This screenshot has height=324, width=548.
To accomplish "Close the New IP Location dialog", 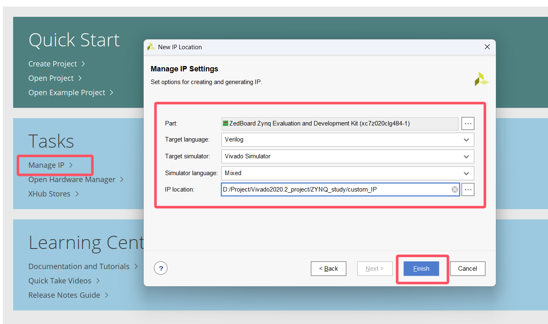I will (487, 47).
